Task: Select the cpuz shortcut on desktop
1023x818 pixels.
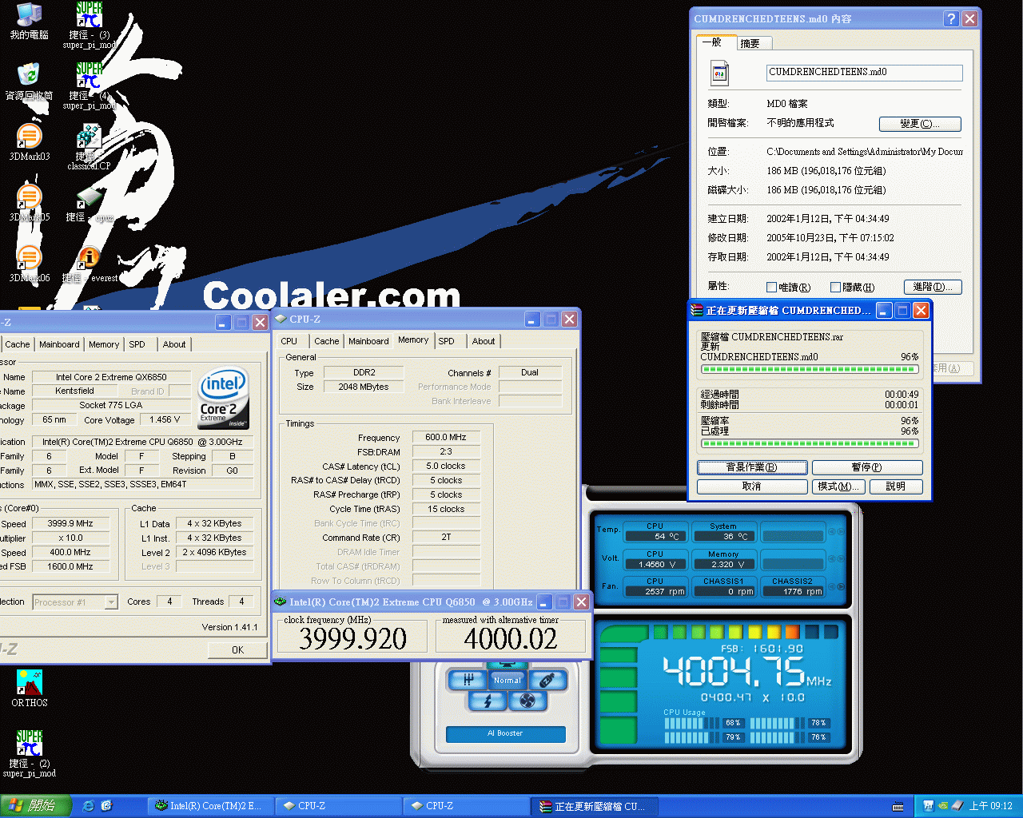Action: click(90, 204)
